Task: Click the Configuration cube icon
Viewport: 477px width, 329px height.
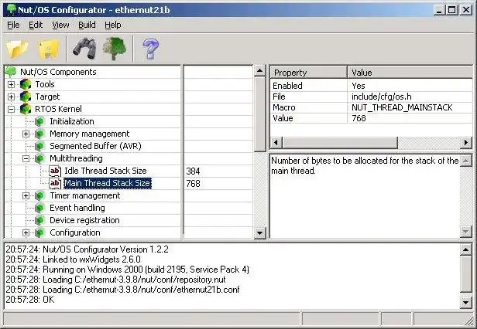Action: coord(39,232)
